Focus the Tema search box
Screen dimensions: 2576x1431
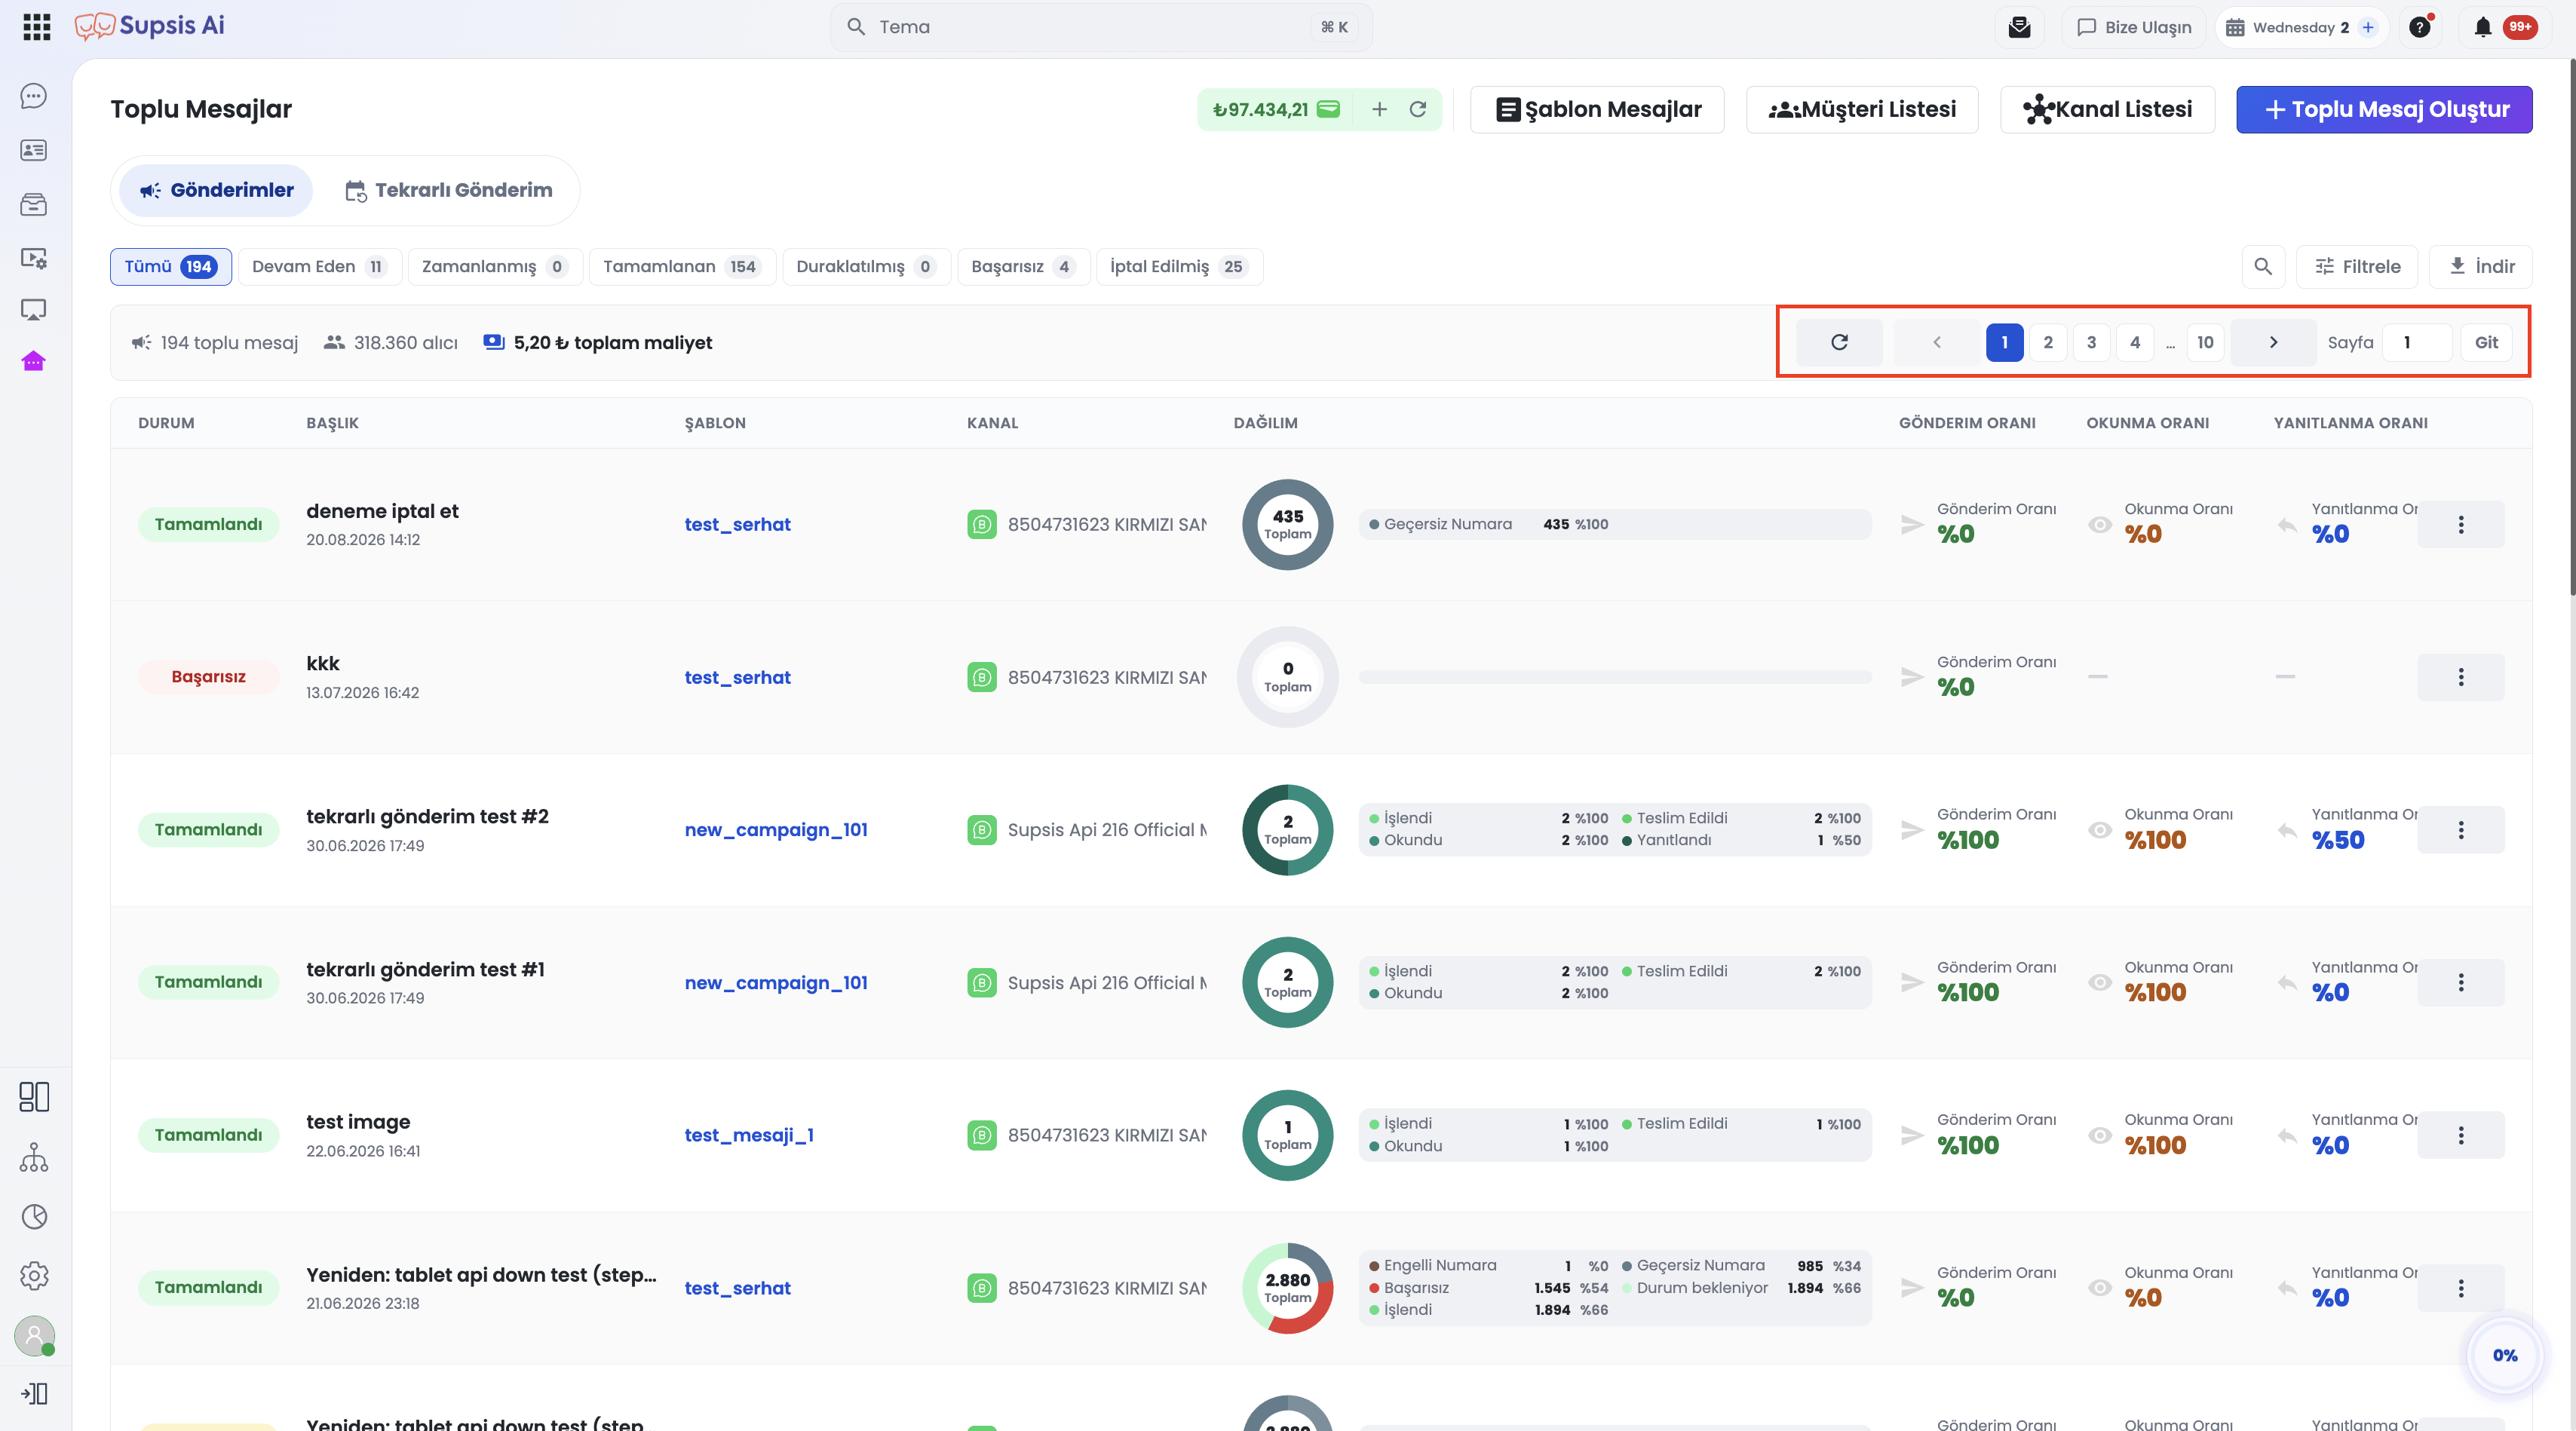coord(1100,27)
